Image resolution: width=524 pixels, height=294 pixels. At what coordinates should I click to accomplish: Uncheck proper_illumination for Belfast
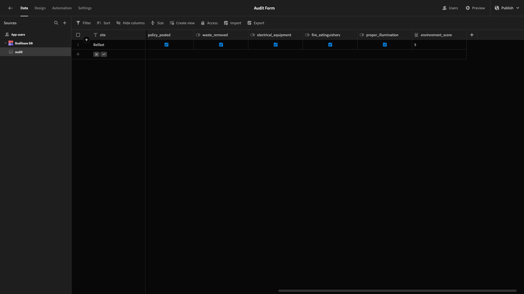pos(385,45)
